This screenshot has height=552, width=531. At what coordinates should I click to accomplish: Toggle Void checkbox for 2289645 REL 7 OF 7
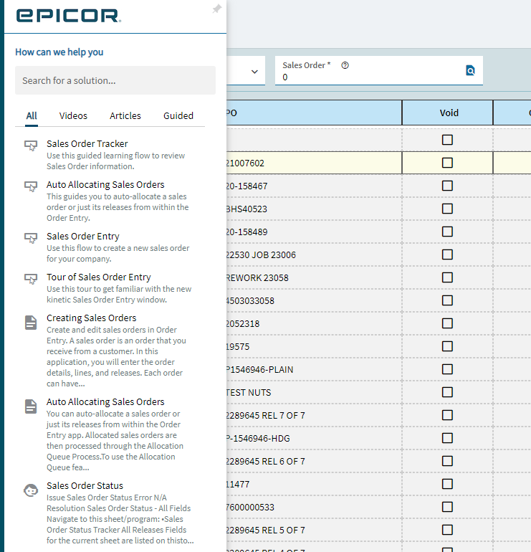pos(447,415)
